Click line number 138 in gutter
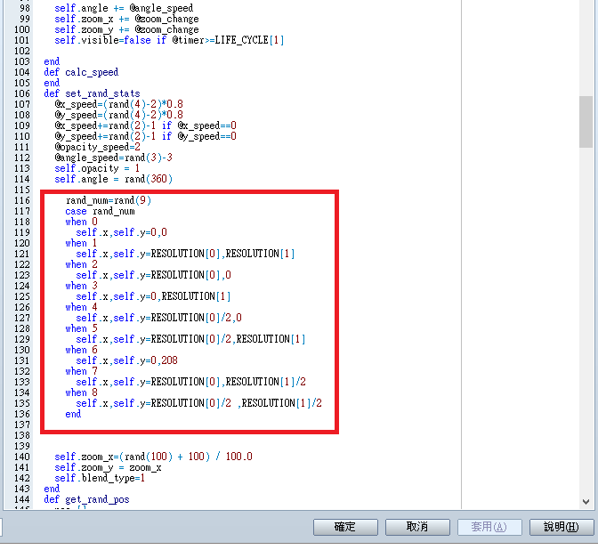Image resolution: width=598 pixels, height=550 pixels. coord(21,435)
